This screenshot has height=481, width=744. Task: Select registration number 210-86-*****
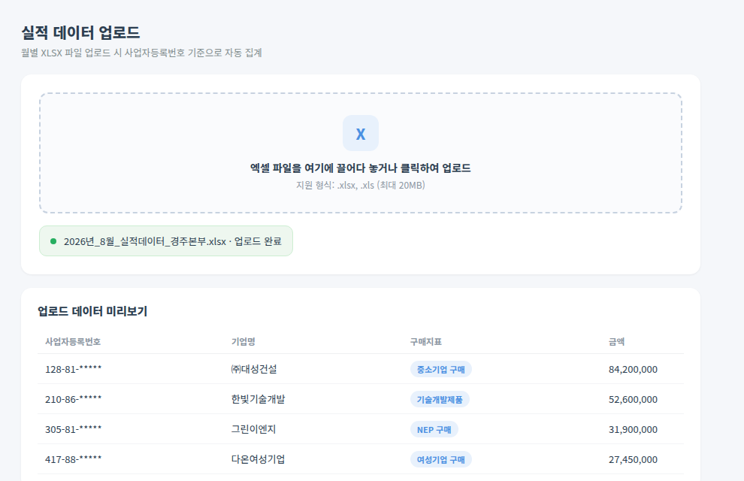click(73, 399)
